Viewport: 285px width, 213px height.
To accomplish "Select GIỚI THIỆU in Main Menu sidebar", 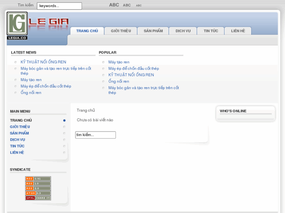I will coord(20,127).
